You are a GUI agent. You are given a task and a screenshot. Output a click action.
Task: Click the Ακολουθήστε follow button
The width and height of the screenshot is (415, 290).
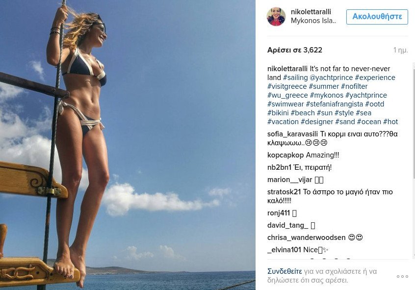377,17
